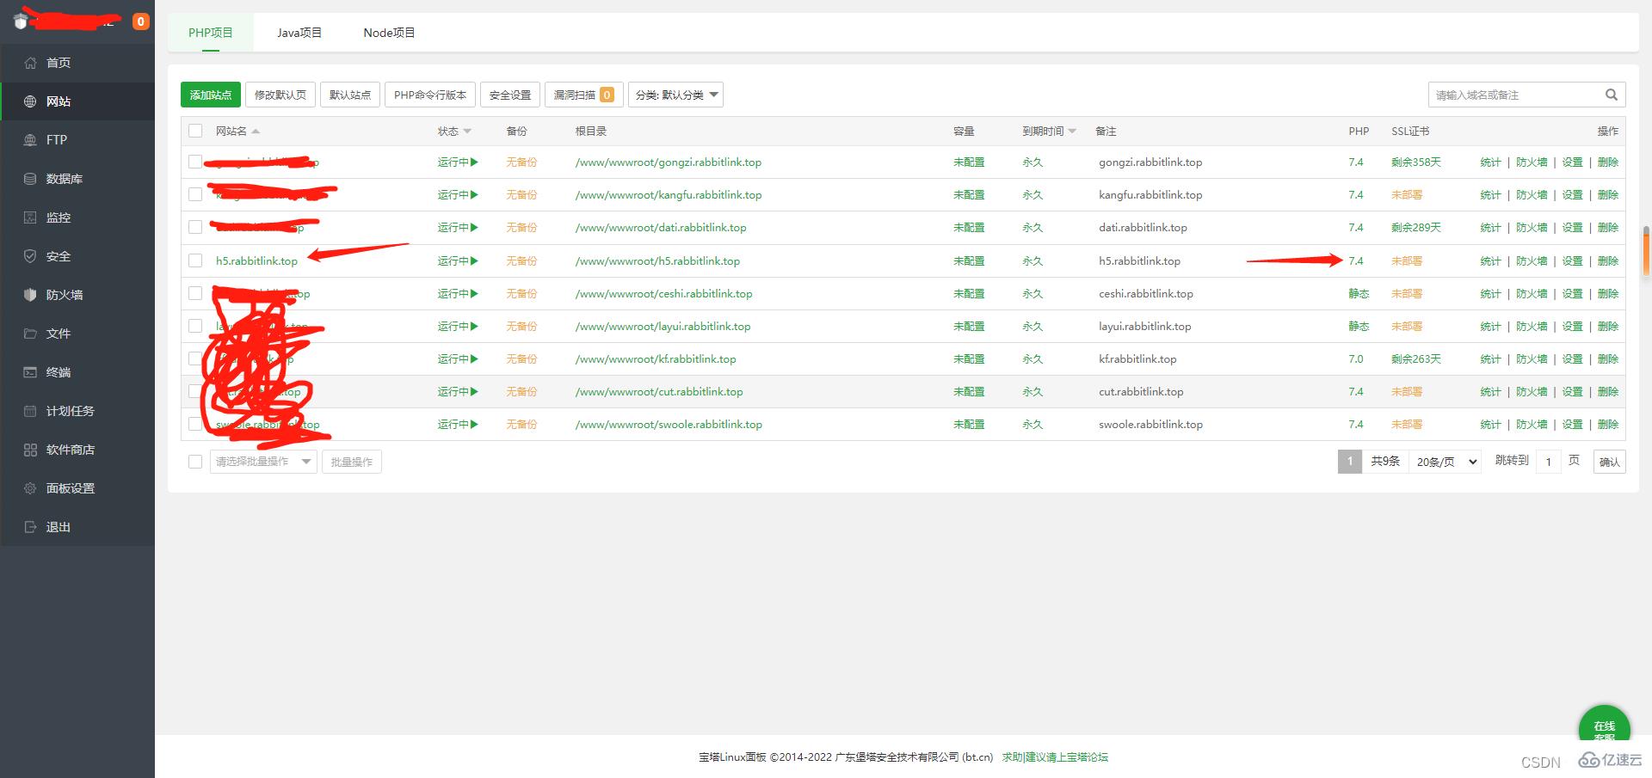Open the 请选择批量操作 dropdown
Image resolution: width=1652 pixels, height=778 pixels.
[x=263, y=462]
